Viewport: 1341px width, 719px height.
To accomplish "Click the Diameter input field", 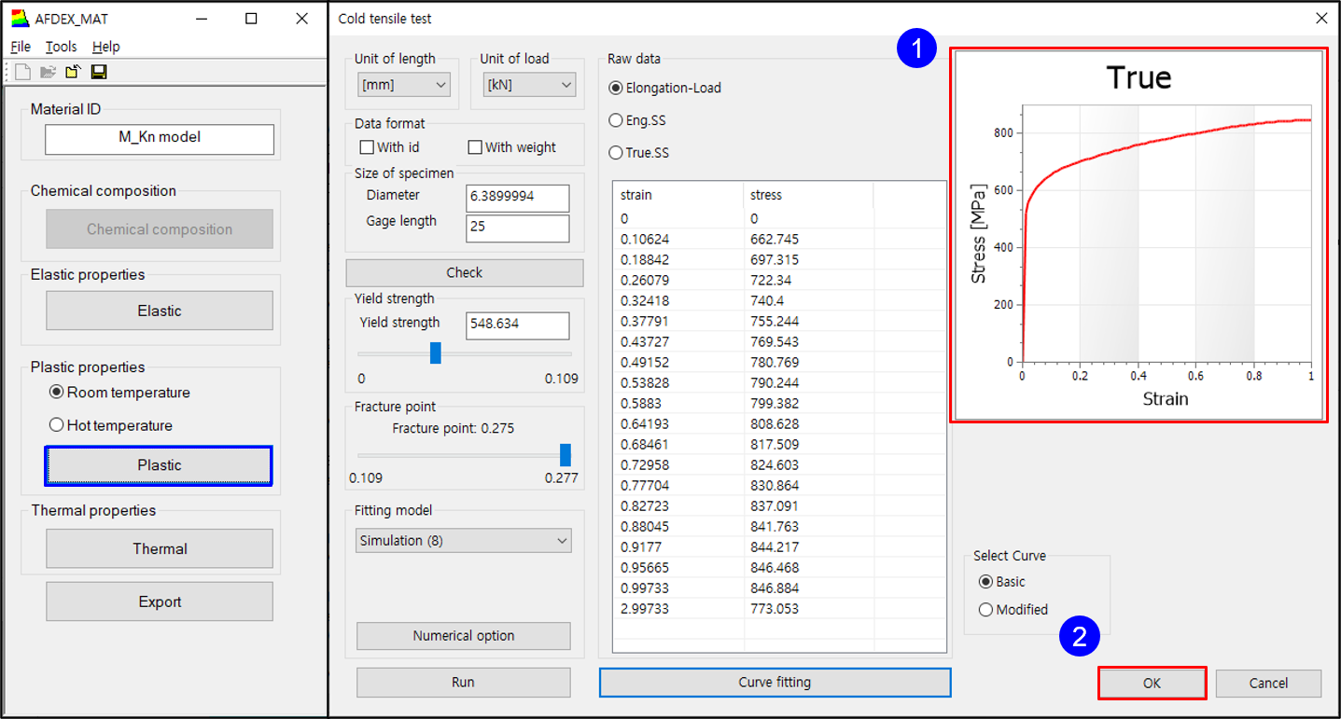I will click(517, 198).
